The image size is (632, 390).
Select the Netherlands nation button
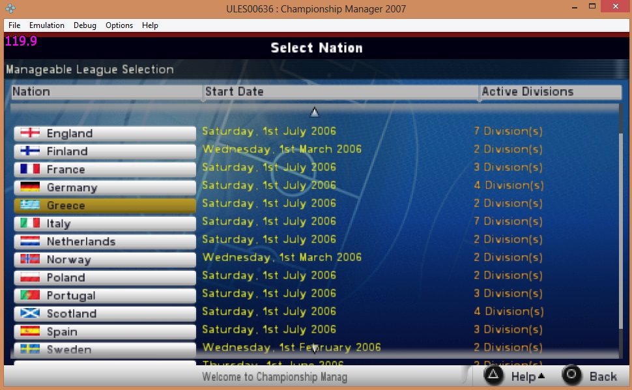point(104,242)
